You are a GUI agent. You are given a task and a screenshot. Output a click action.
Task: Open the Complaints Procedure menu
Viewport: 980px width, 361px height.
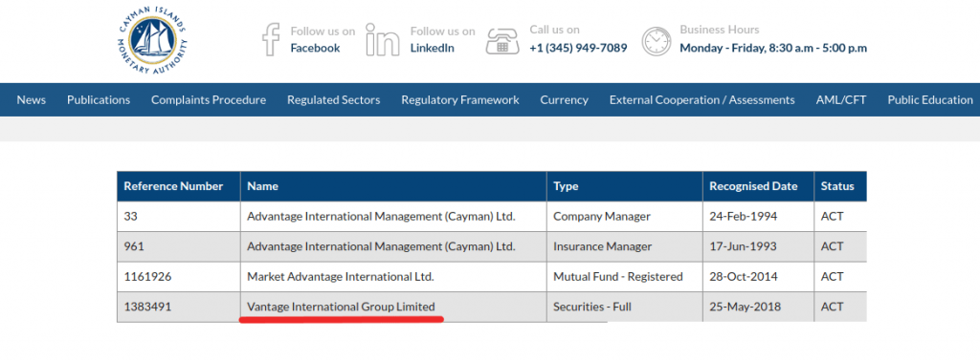[x=209, y=99]
